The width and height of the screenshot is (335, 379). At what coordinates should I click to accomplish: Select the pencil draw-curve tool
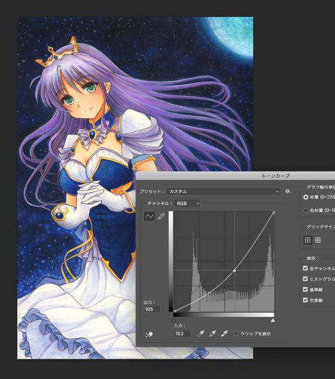(161, 216)
